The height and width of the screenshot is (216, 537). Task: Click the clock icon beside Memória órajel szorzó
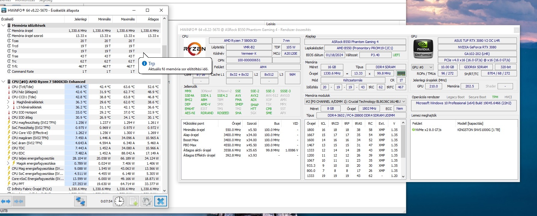pos(9,36)
